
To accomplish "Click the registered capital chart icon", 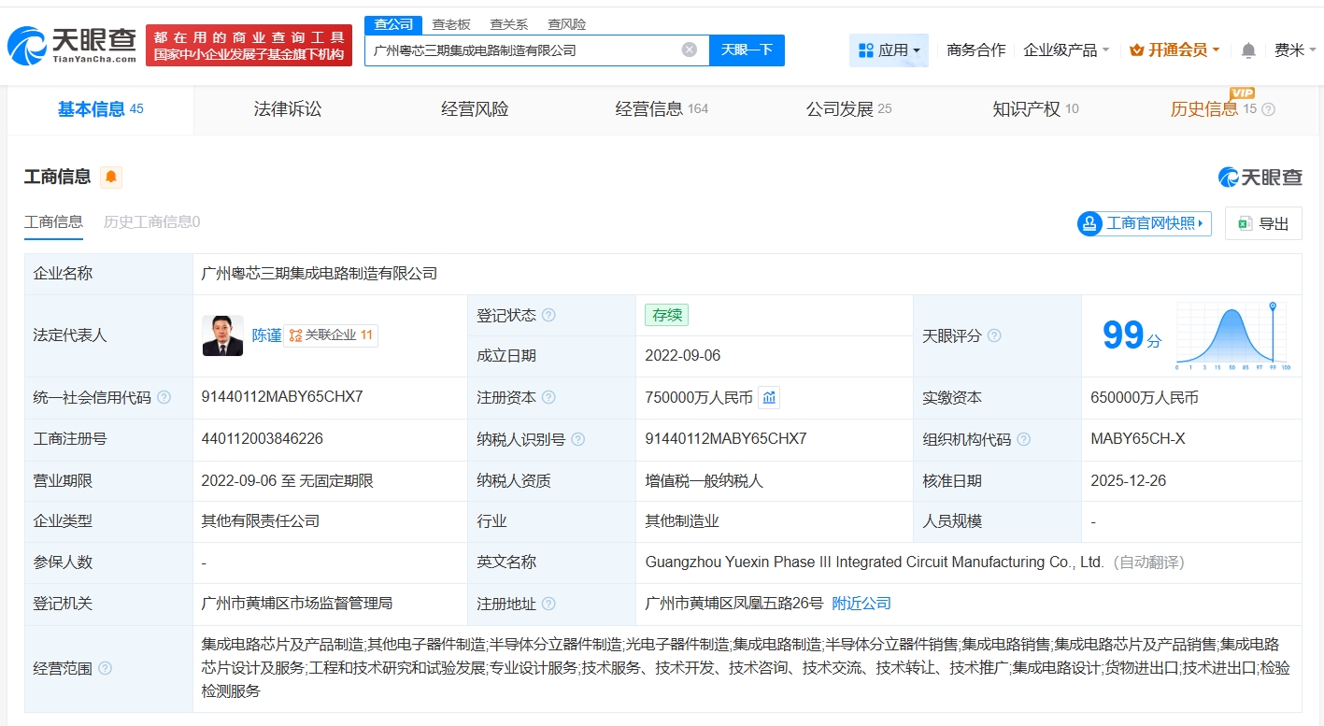I will pyautogui.click(x=768, y=398).
